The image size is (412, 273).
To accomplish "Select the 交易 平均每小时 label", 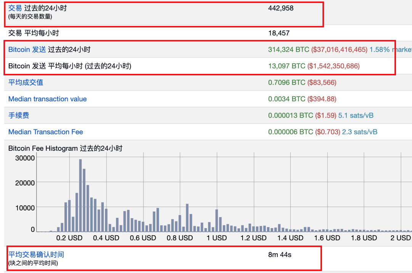I will 34,33.
